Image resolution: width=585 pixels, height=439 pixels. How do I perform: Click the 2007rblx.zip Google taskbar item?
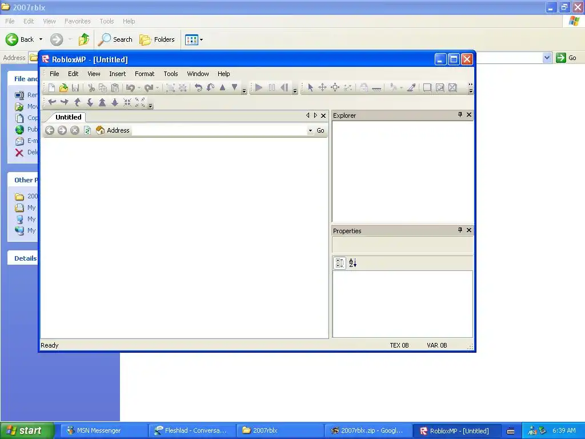coord(368,431)
